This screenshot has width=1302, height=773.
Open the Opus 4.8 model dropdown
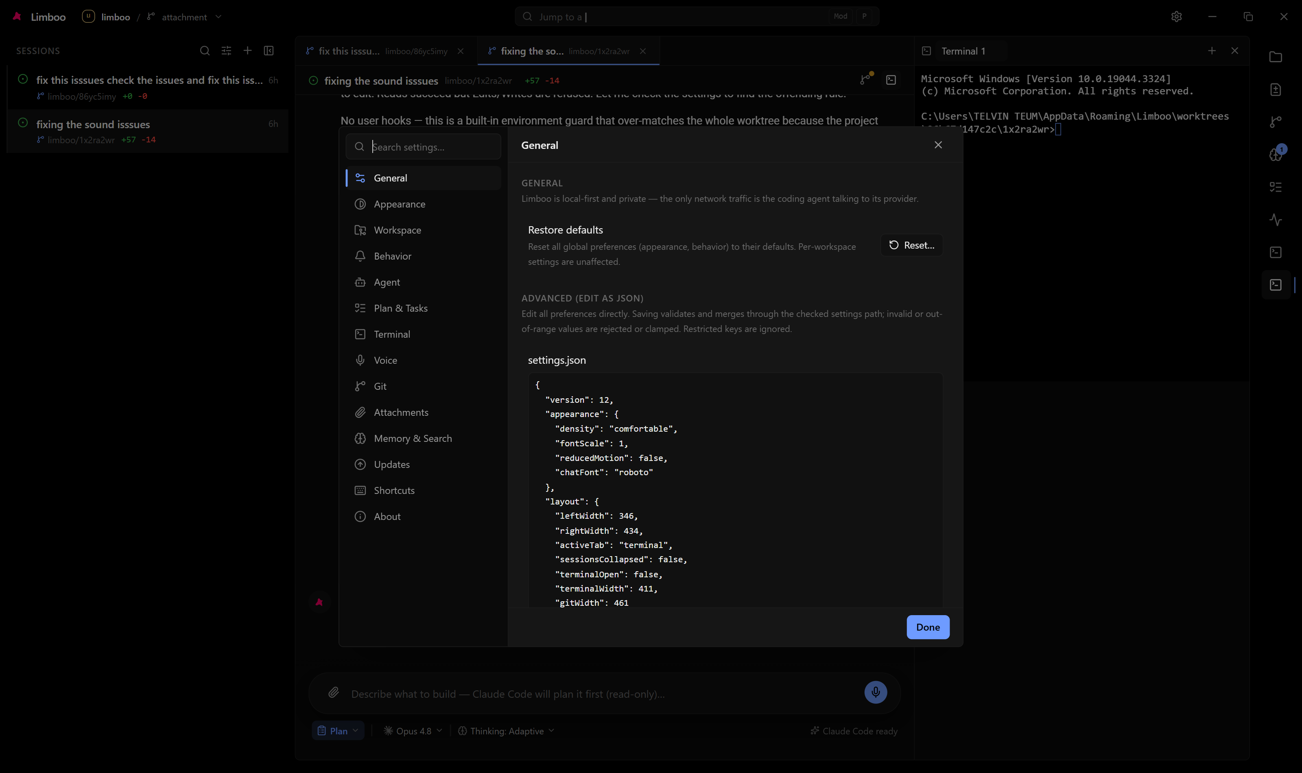click(x=413, y=730)
